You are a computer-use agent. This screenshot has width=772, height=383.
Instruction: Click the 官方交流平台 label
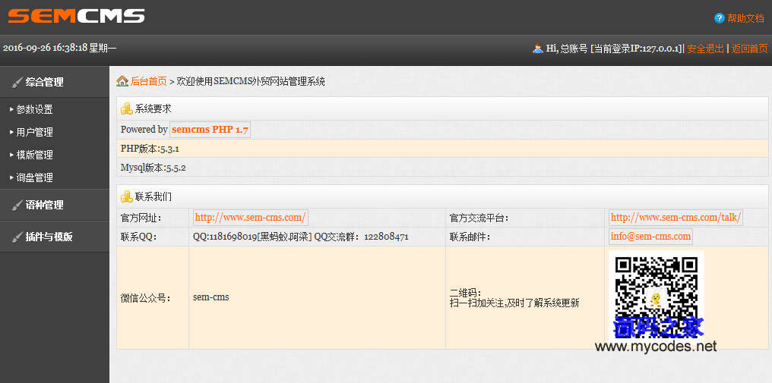pos(479,218)
